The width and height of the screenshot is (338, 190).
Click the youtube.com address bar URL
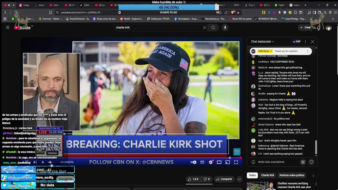click(81, 12)
